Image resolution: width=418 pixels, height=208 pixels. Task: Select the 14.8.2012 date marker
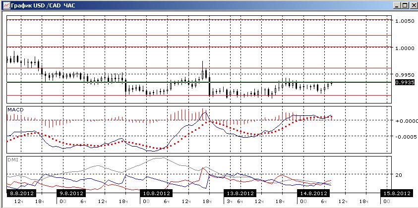click(313, 193)
